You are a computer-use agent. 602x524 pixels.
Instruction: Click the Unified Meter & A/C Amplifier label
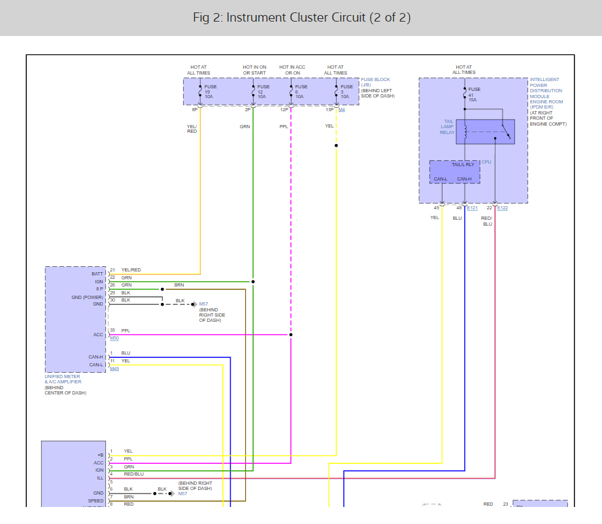[63, 379]
